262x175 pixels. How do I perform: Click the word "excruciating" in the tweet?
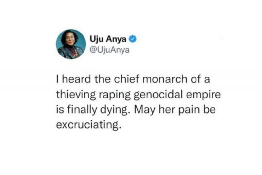88,125
